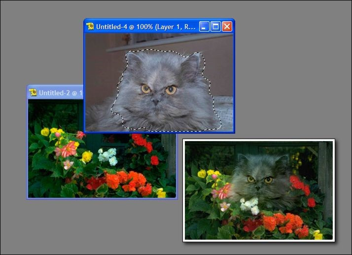352x255 pixels.
Task: Close the Untitled-4 document window
Action: point(227,27)
